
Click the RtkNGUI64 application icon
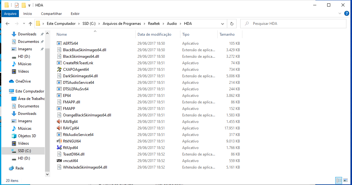[x=59, y=141]
